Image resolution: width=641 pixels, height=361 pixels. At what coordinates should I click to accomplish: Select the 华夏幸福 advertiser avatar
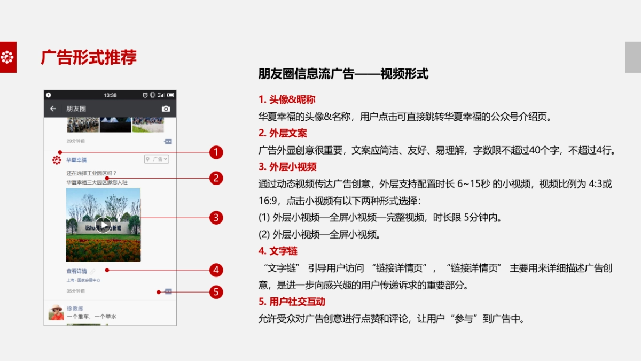point(56,159)
